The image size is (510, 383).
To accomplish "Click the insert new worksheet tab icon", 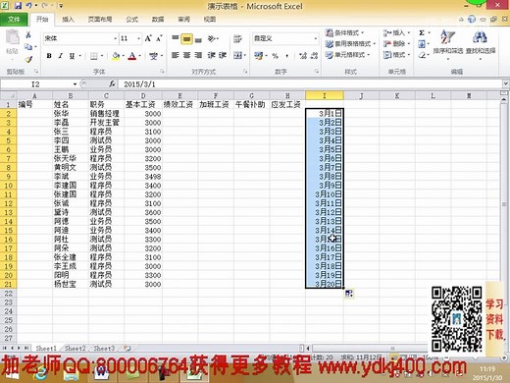I will [127, 349].
